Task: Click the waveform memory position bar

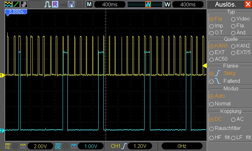Action: click(145, 4)
